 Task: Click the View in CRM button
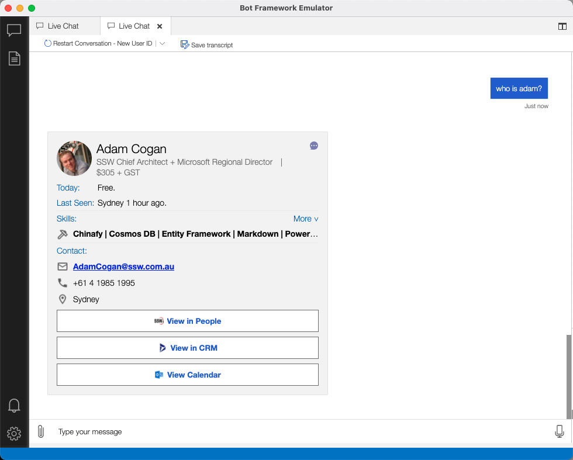pos(188,348)
